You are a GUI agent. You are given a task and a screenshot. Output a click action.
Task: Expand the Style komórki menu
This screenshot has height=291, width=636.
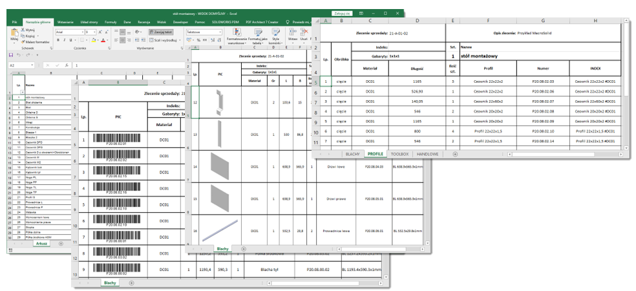click(x=275, y=36)
